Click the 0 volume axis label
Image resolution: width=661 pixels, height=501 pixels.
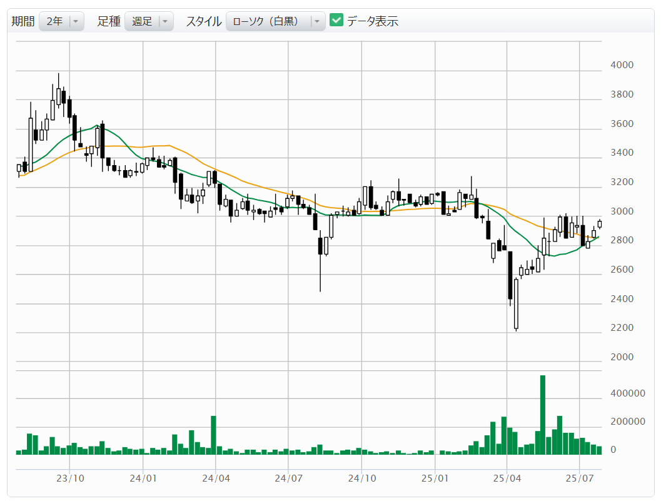pyautogui.click(x=613, y=450)
